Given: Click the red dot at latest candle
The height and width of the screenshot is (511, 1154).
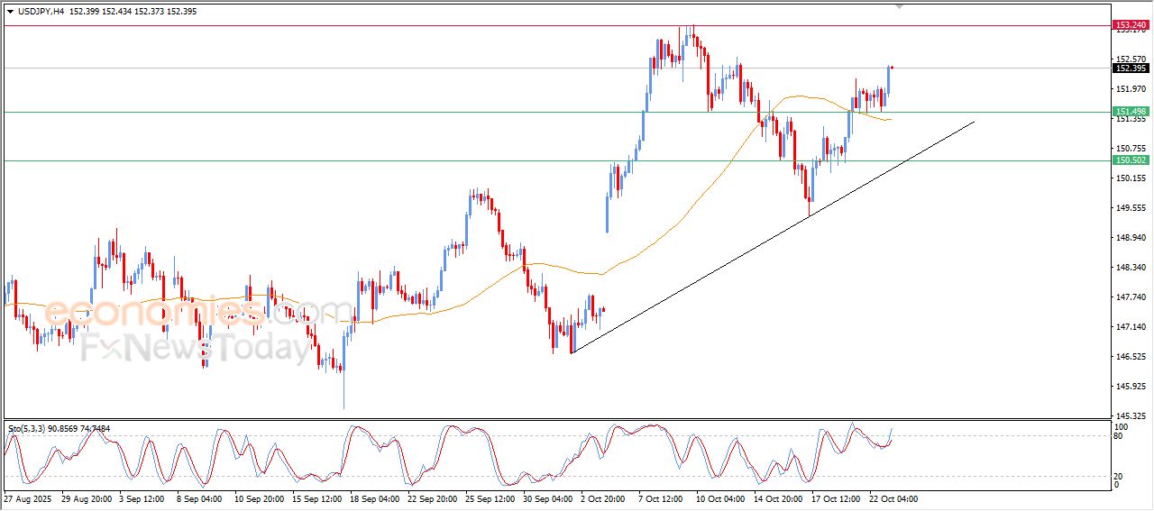Looking at the screenshot, I should coord(892,67).
